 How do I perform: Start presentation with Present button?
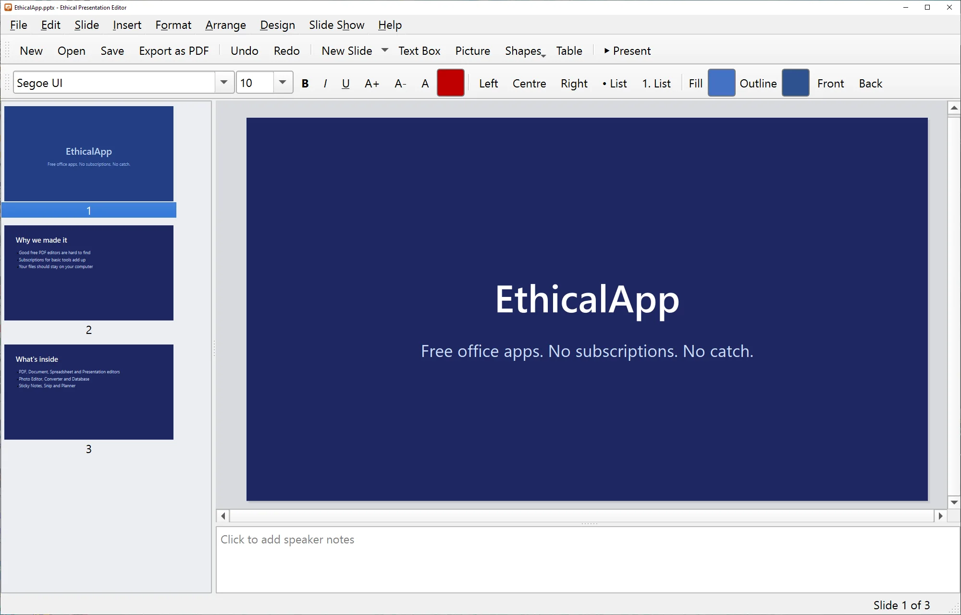[x=627, y=50]
